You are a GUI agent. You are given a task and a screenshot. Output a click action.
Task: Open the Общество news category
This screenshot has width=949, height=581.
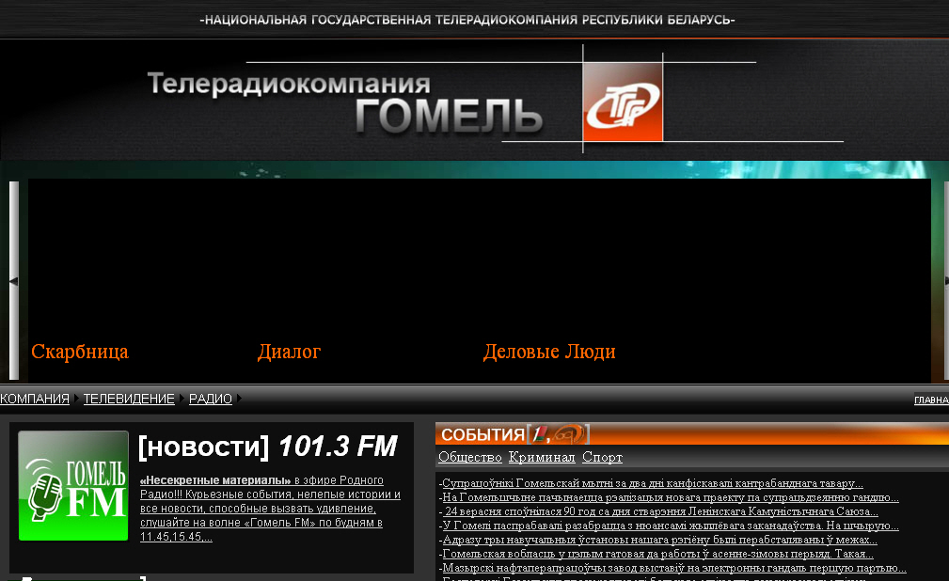coord(469,457)
